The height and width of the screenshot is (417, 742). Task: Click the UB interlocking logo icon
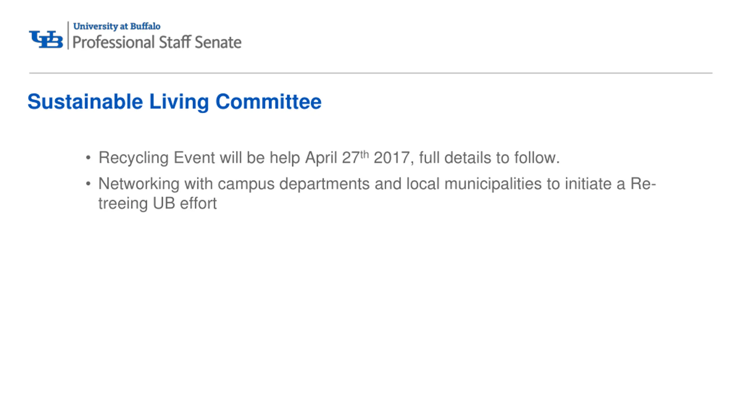(46, 39)
